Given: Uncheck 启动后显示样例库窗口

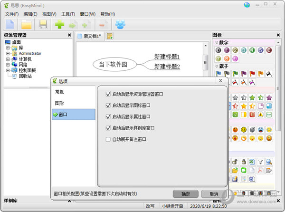Looking at the screenshot, I should click(108, 128).
